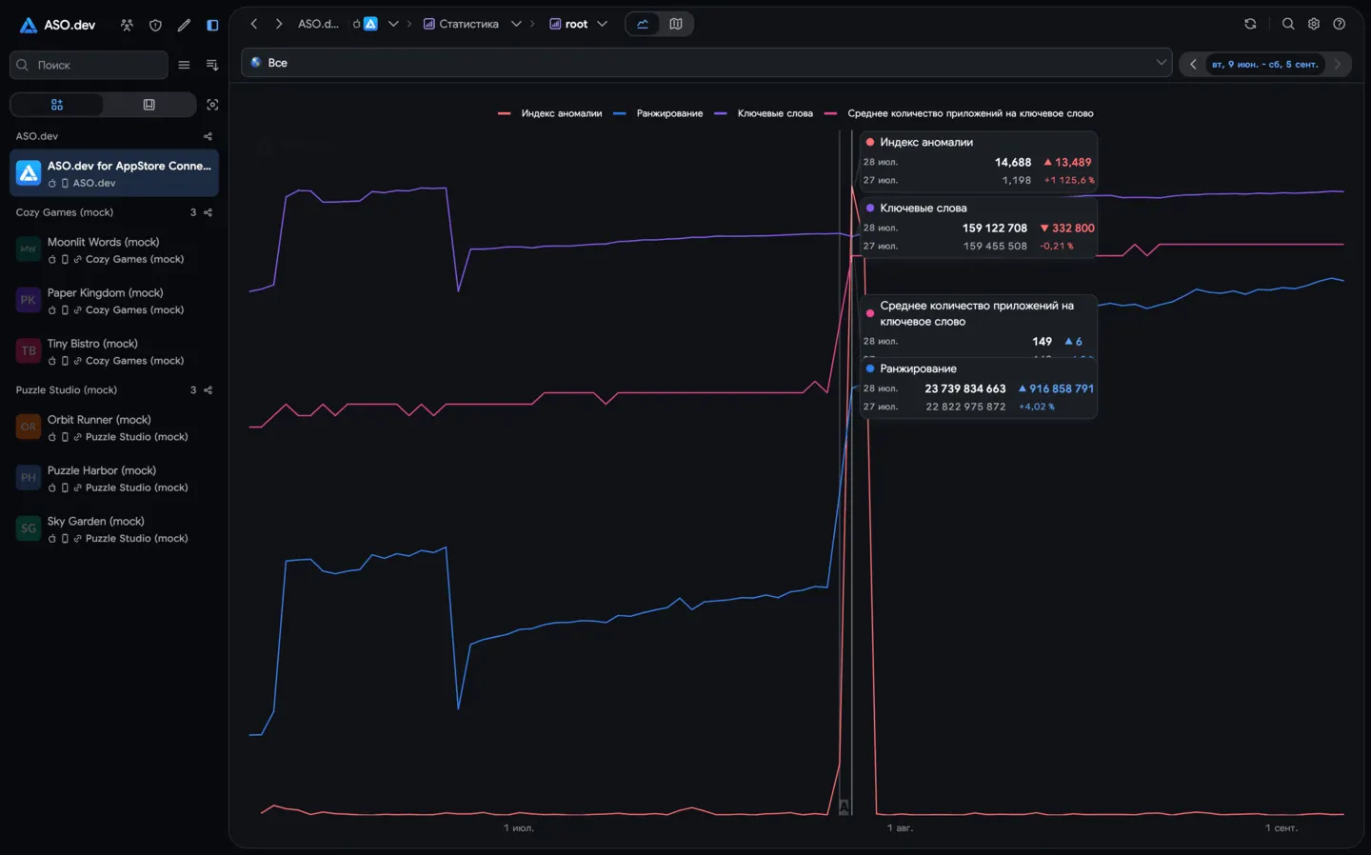Select the line chart view toggle
This screenshot has width=1371, height=855.
pos(643,24)
